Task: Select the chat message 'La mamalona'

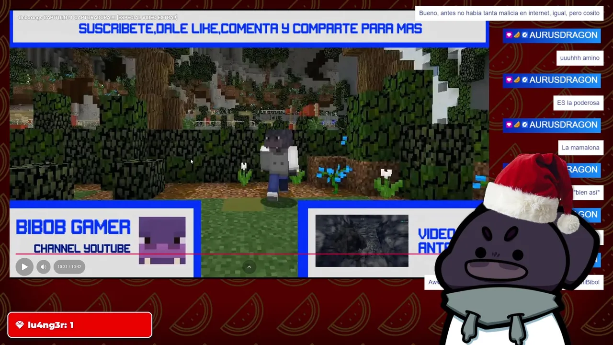Action: click(580, 148)
